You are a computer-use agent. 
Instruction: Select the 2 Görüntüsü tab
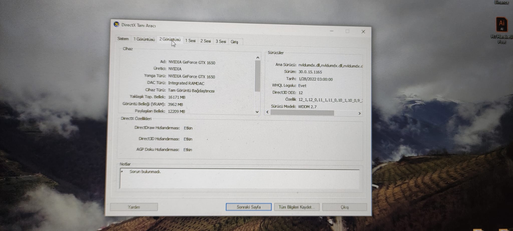170,39
